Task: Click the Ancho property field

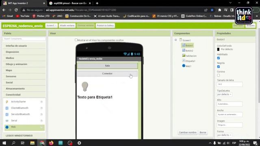Action: coord(230,114)
